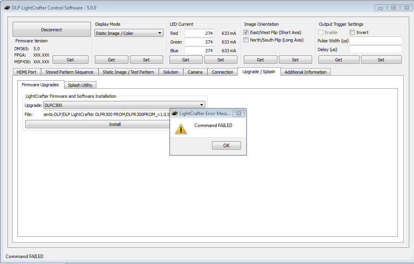The width and height of the screenshot is (414, 264).
Task: Click the Disconnect button
Action: tap(51, 30)
